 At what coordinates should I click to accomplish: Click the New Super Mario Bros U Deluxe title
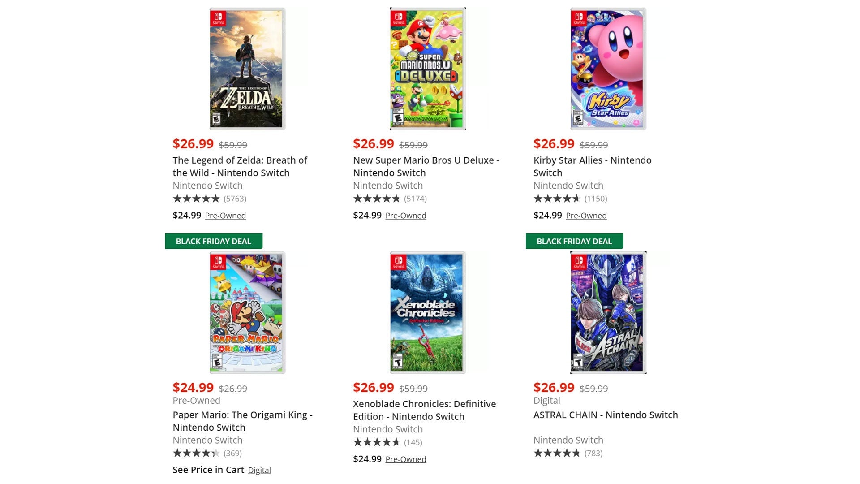[426, 166]
